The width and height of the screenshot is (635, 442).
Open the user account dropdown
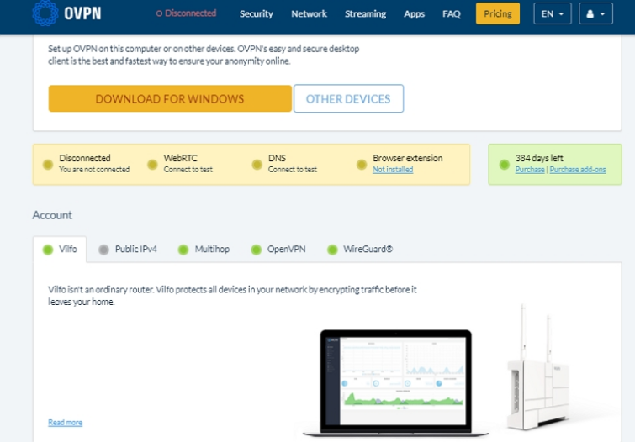point(595,13)
